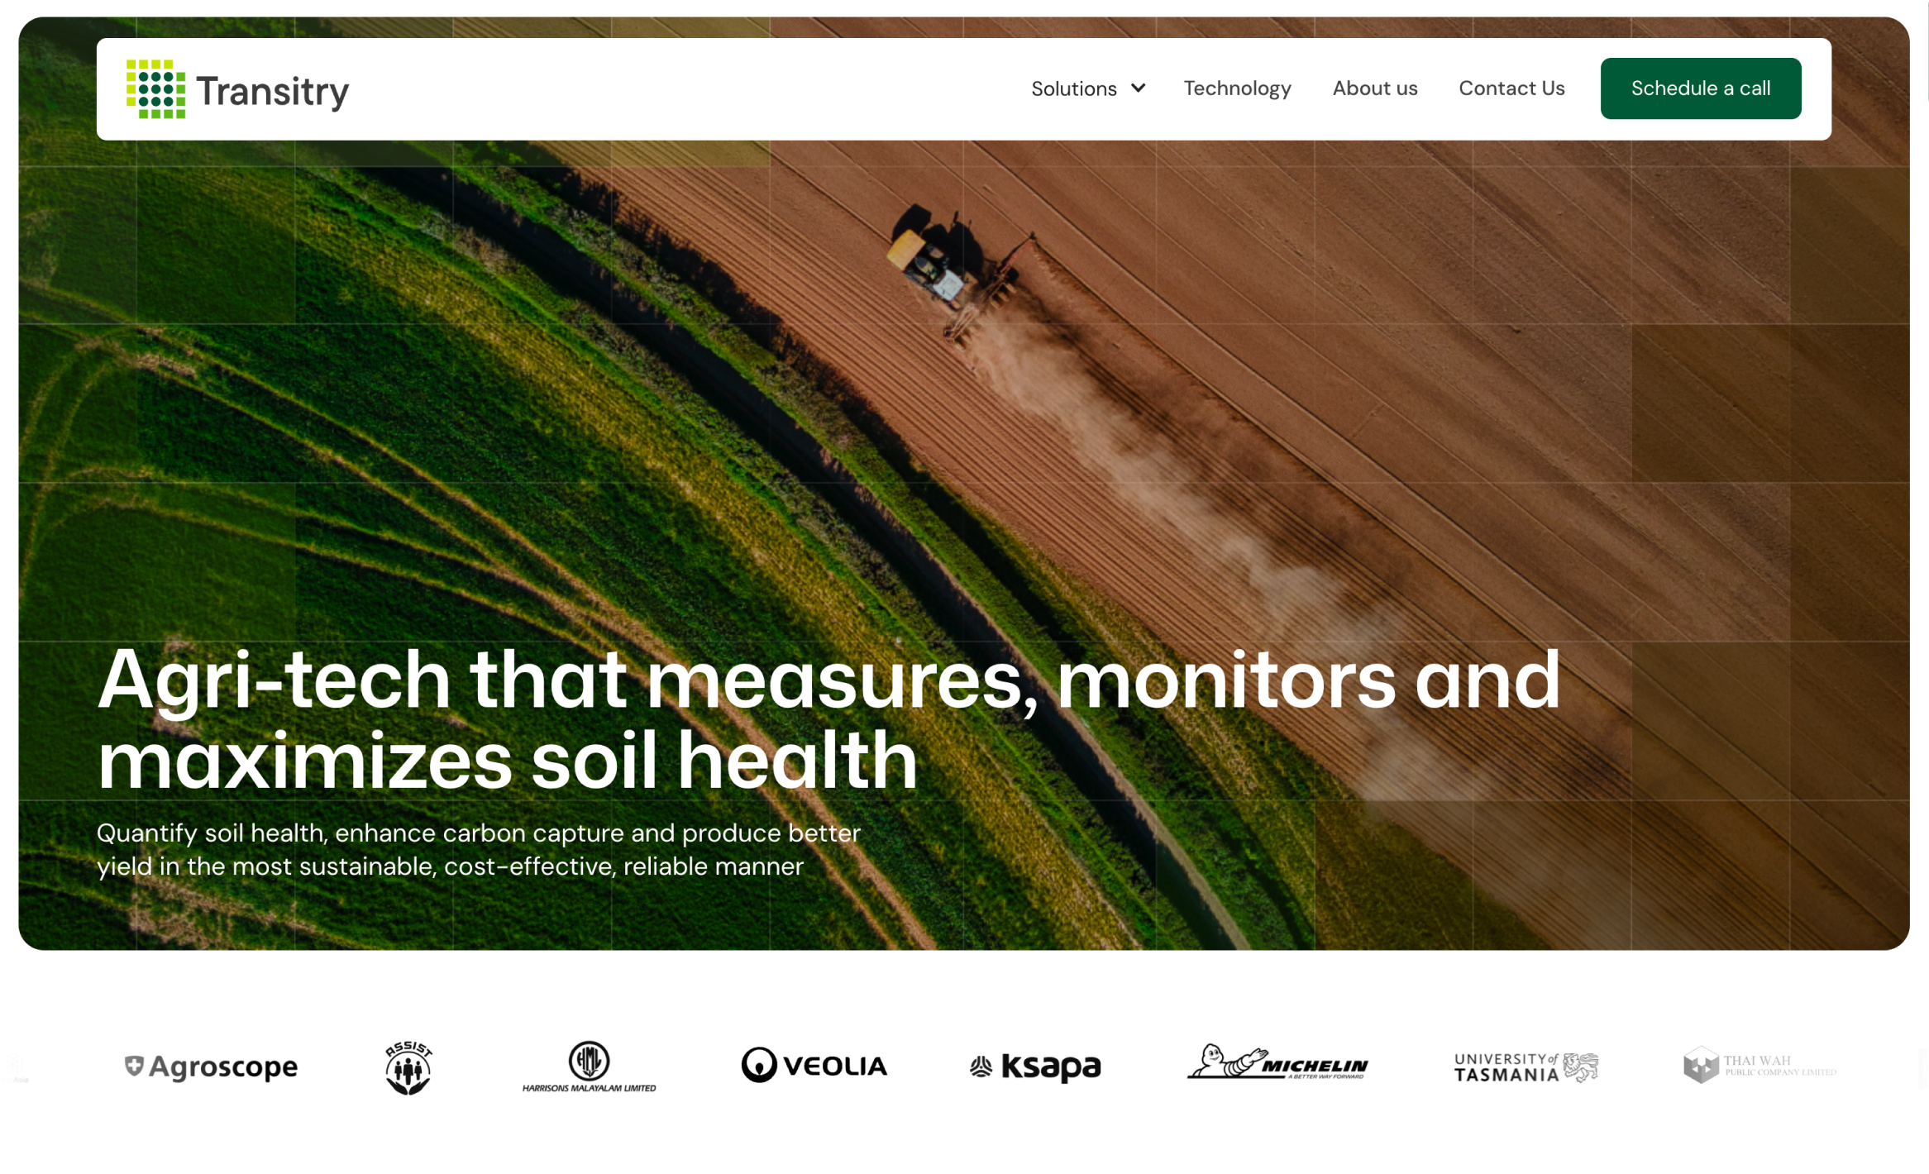Open the About us page

pos(1374,88)
